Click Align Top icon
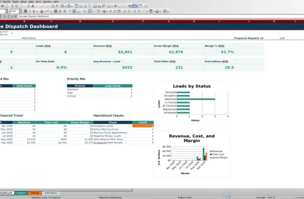 (70, 11)
